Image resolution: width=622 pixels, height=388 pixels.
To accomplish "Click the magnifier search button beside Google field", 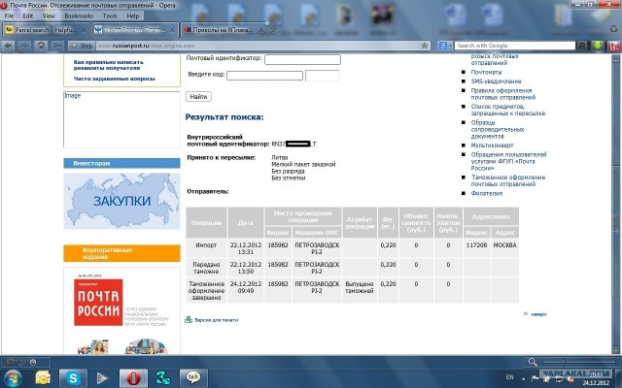I will point(582,46).
